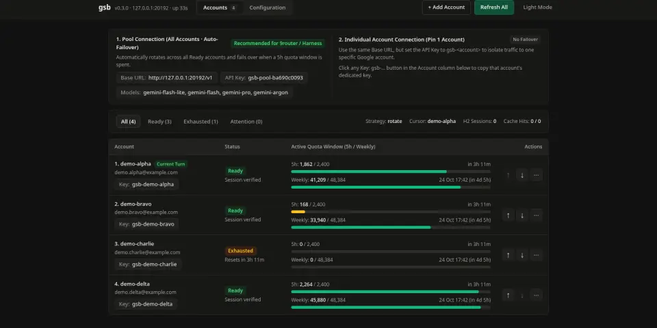Click demo.bravo@example.com email

[146, 212]
